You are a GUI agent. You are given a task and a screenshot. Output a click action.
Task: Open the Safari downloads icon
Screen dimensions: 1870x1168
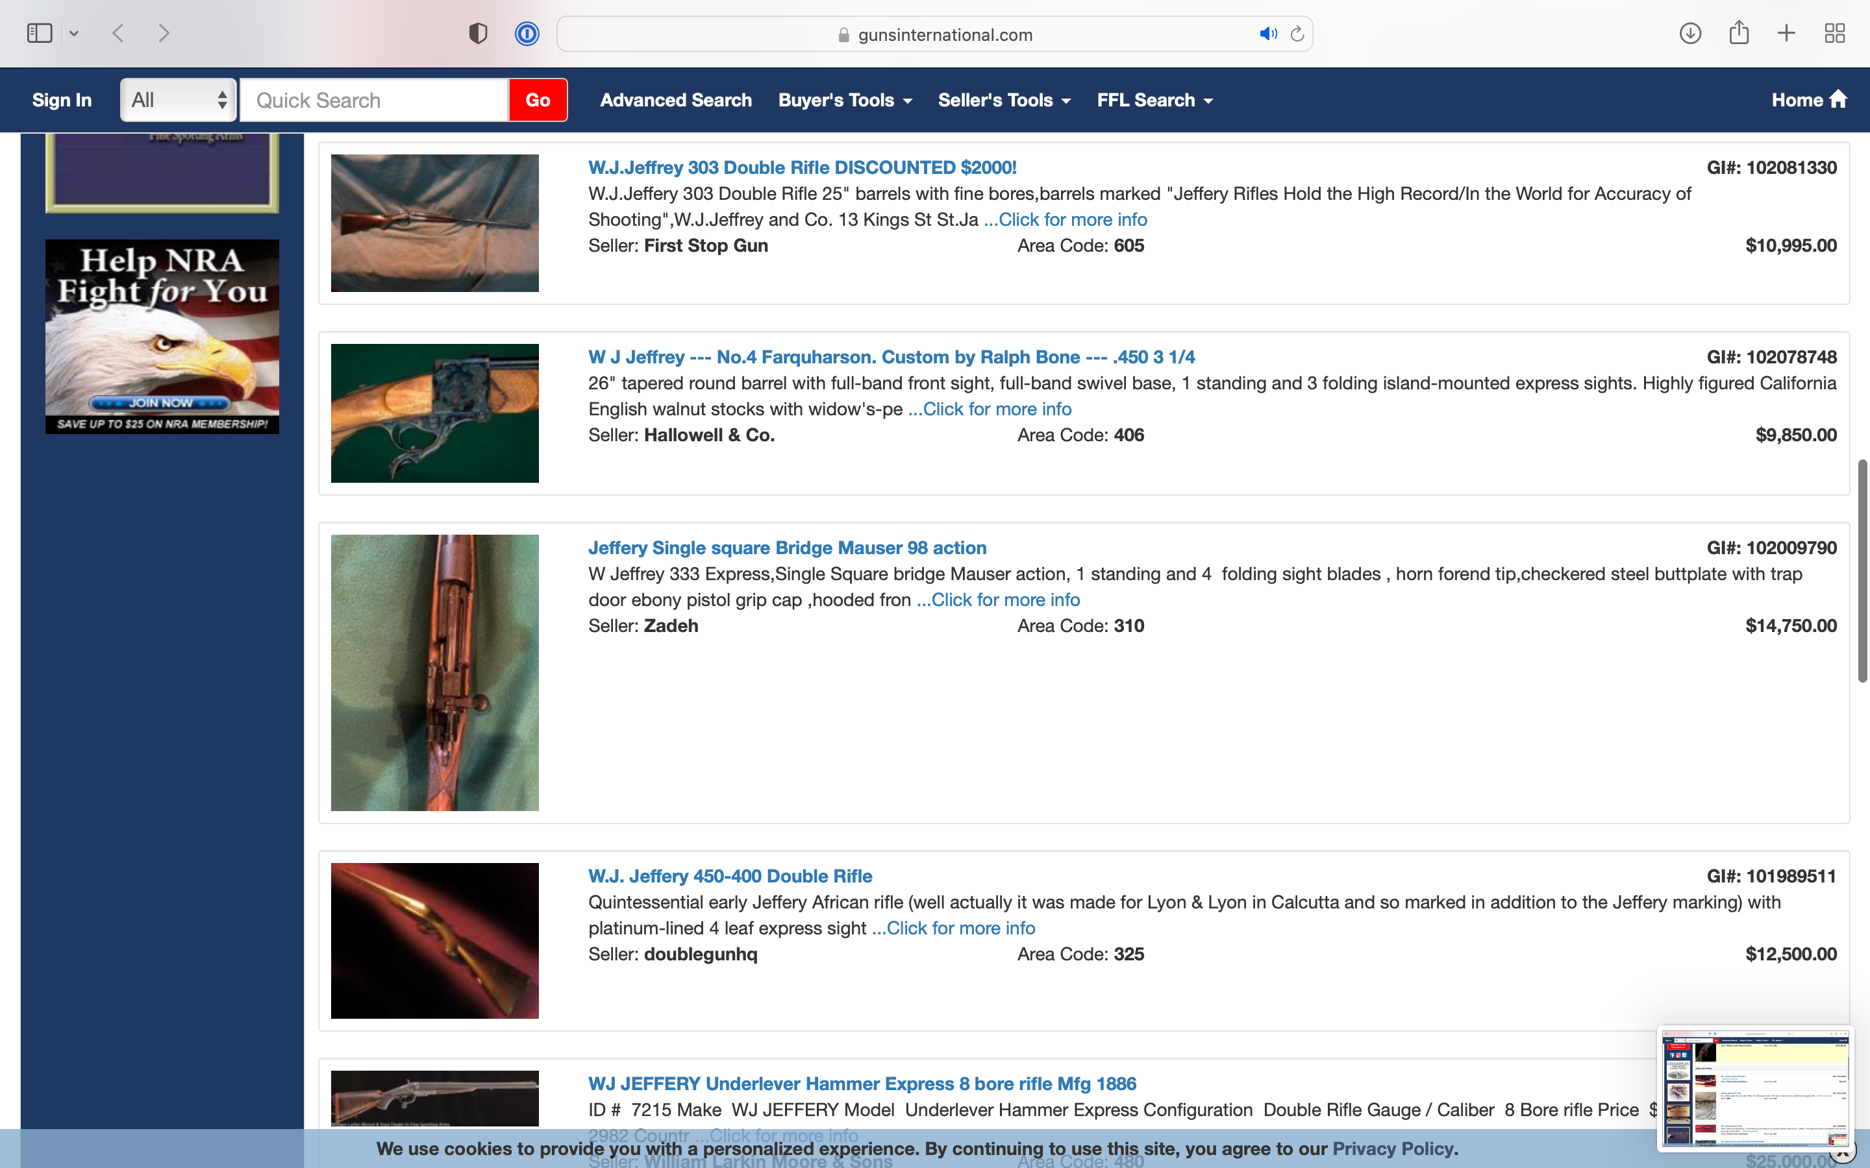pyautogui.click(x=1690, y=33)
